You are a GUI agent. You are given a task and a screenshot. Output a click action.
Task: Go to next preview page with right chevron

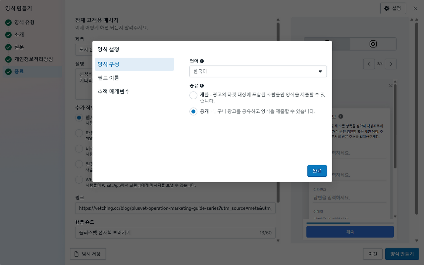point(391,64)
